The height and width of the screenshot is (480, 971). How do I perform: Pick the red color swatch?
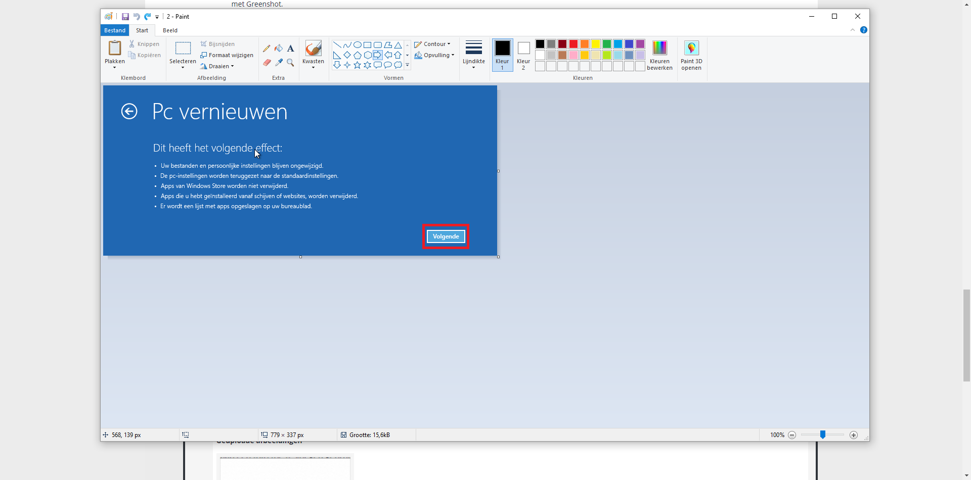[573, 44]
